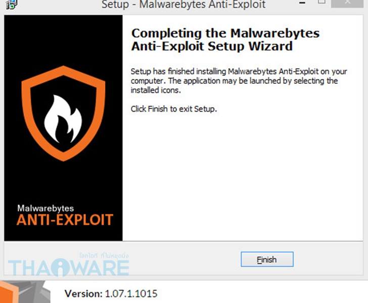
Task: Click the Malwarebytes white brand text
Action: [x=45, y=208]
